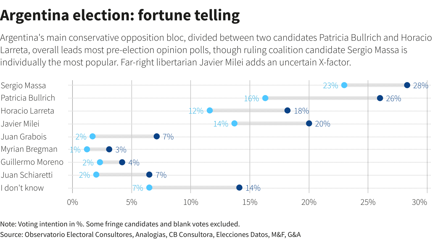
Task: Select Patricia Bullrich's light blue 16% marker
Action: (265, 98)
